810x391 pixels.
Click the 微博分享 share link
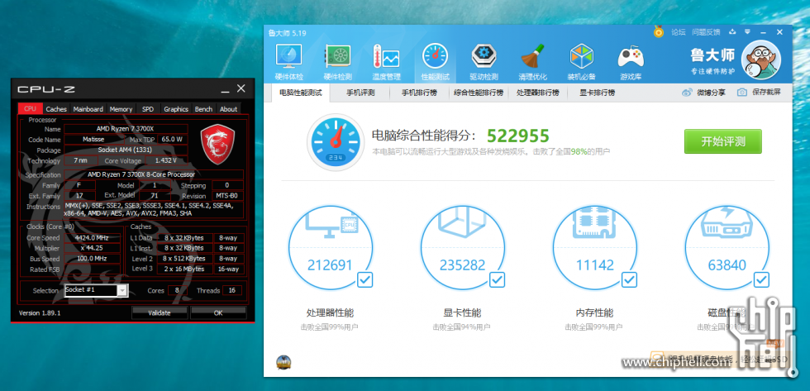point(704,93)
